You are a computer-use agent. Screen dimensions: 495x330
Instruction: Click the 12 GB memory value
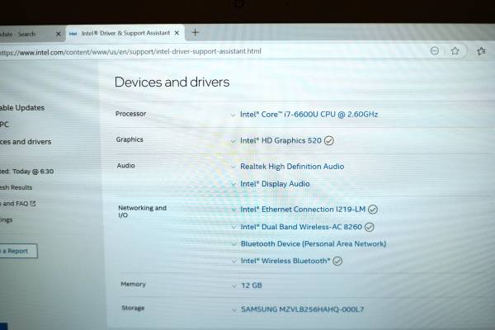tap(252, 285)
